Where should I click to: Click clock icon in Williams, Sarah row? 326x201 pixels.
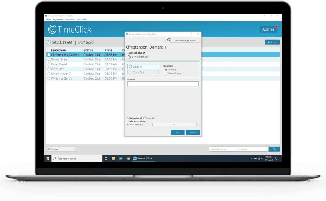point(49,78)
